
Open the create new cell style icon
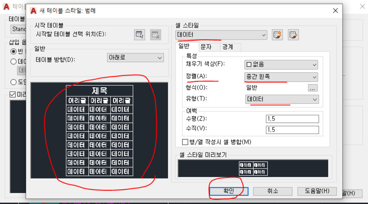pyautogui.click(x=278, y=34)
